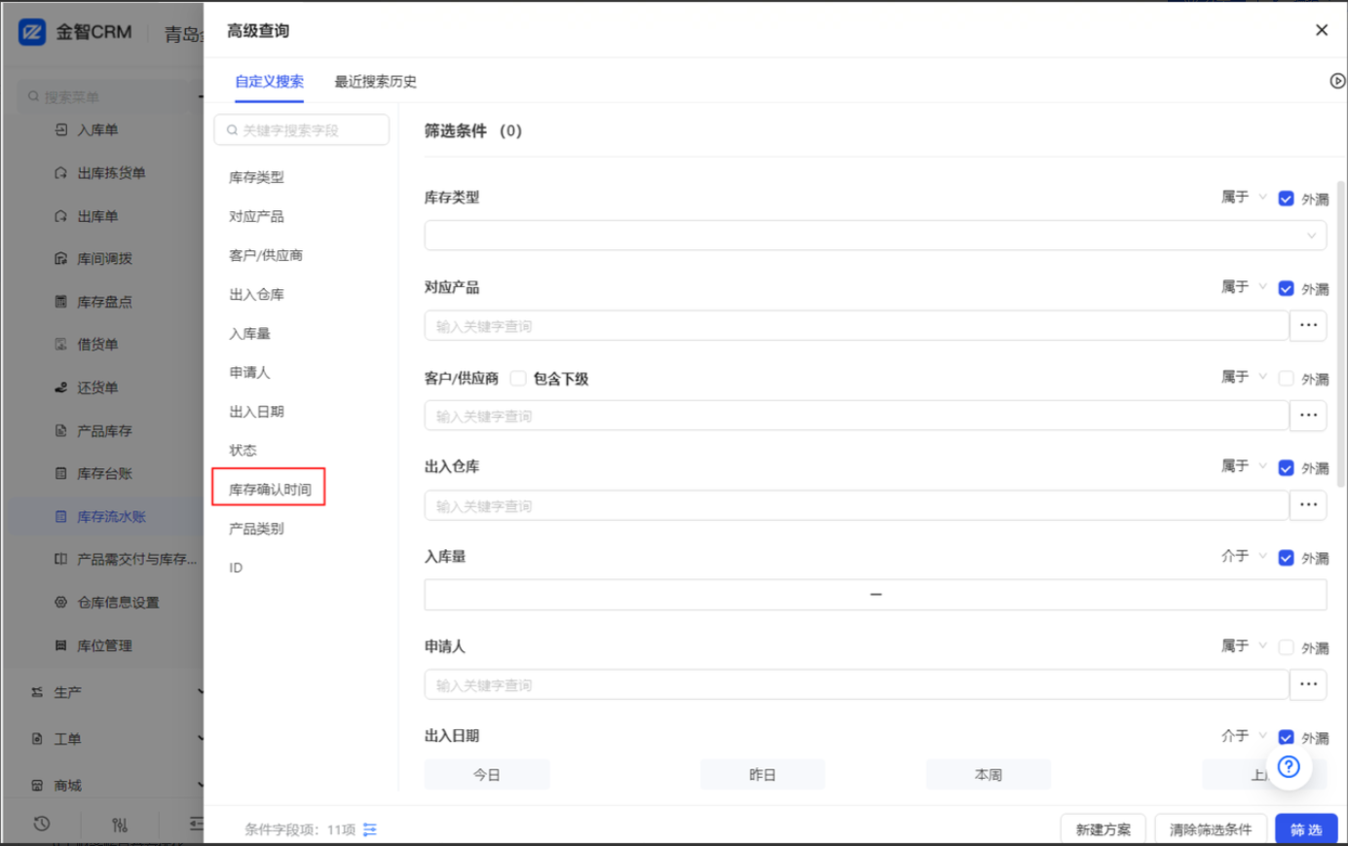
Task: Click the 清除筛选条件 button
Action: (x=1211, y=829)
